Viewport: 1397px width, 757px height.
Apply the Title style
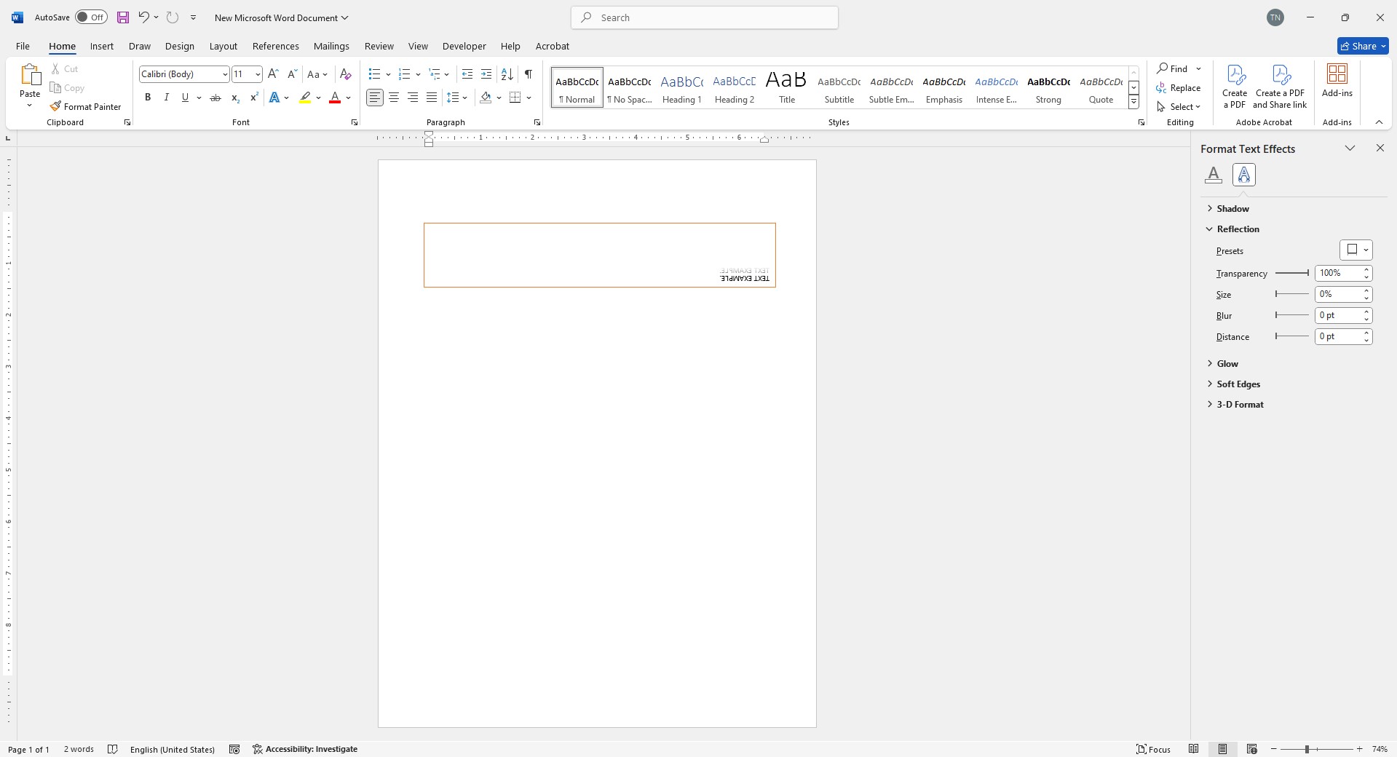click(x=787, y=87)
